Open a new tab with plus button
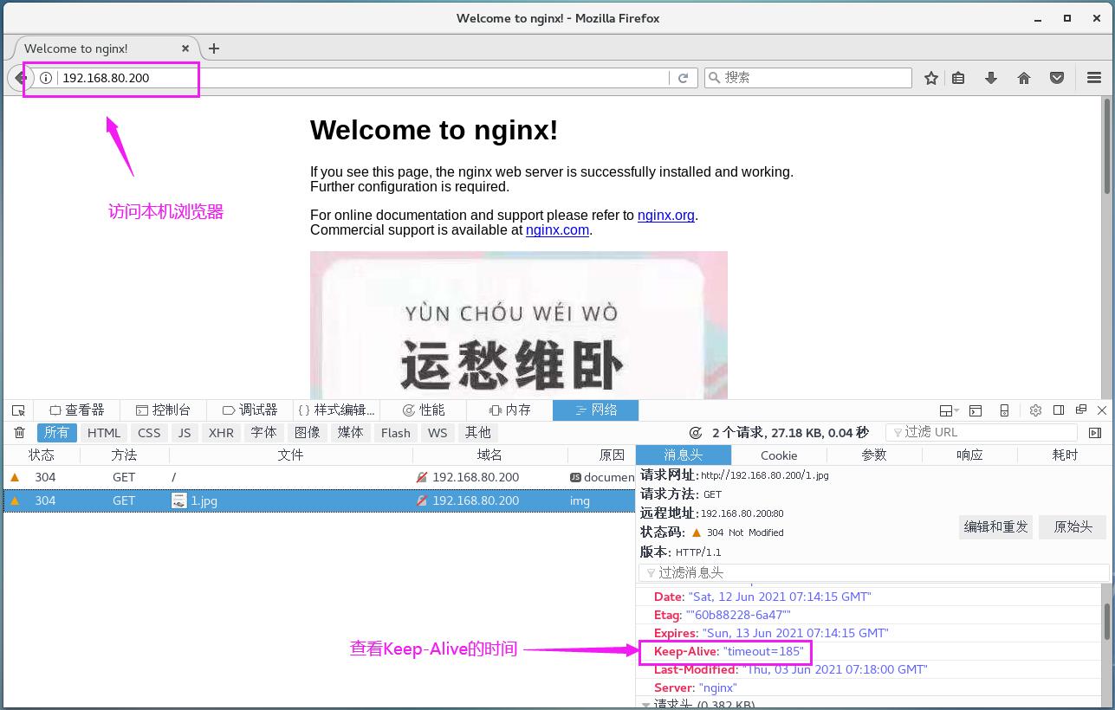This screenshot has width=1115, height=710. pyautogui.click(x=214, y=48)
